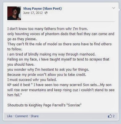This screenshot has width=121, height=124.
Task: Click the line starting "Falling on my face"
Action: (x=58, y=59)
